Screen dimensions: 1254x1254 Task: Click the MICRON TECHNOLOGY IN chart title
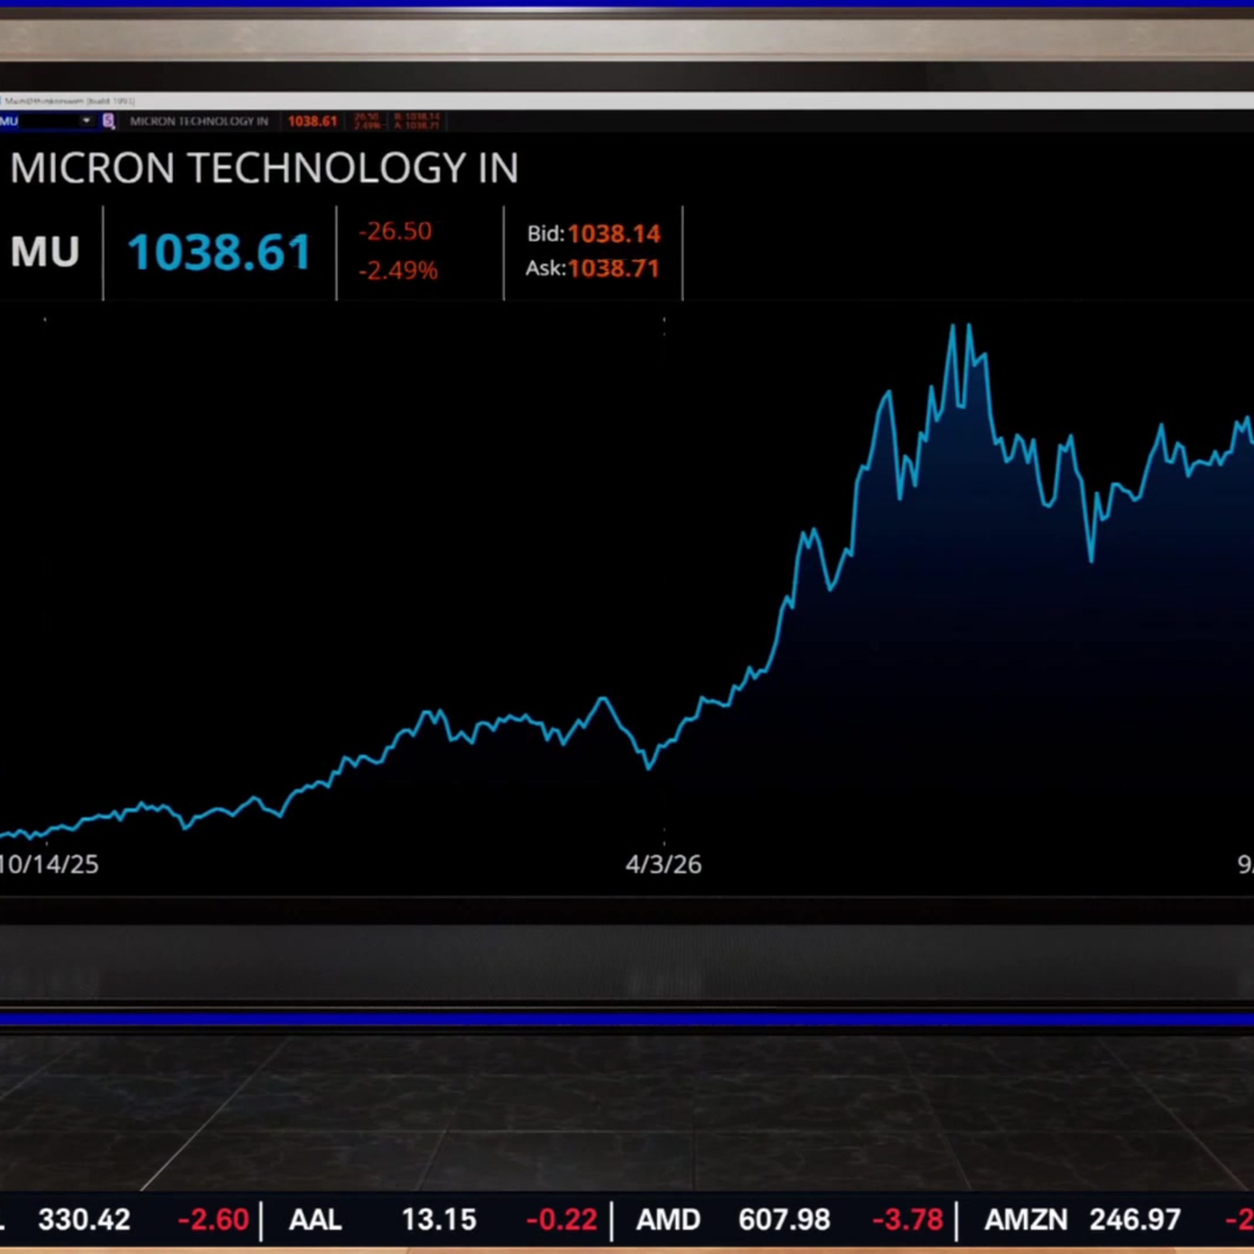264,168
